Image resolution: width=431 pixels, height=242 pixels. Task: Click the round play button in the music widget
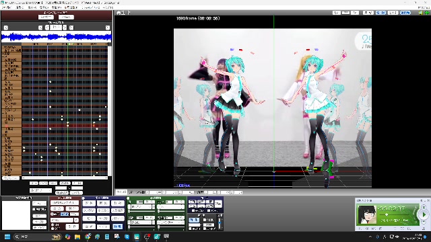[x=424, y=214]
